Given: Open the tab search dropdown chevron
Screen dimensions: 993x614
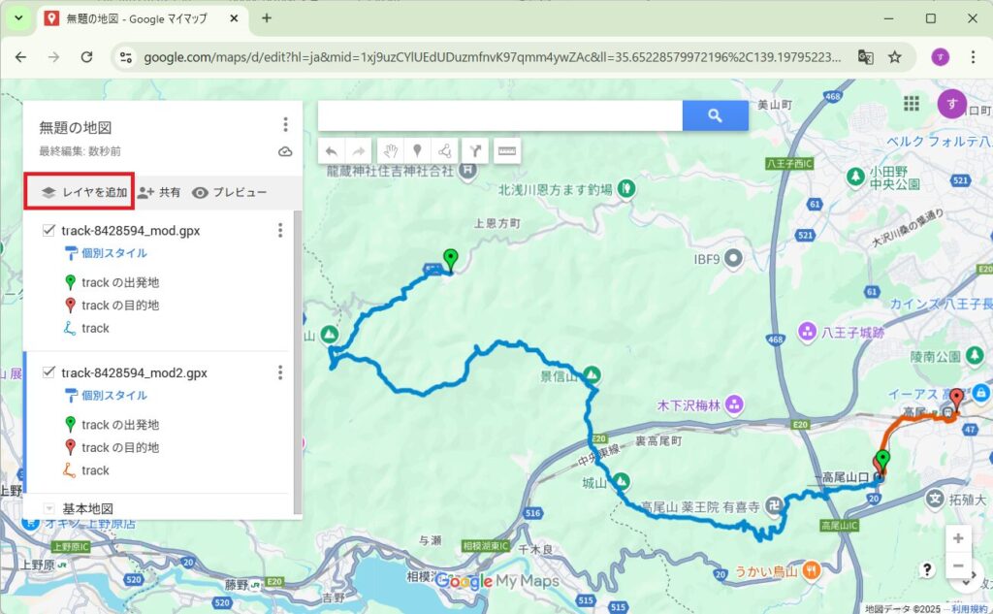Looking at the screenshot, I should (x=18, y=17).
